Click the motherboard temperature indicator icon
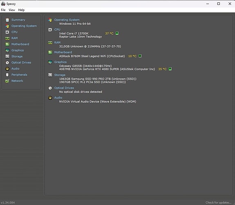This screenshot has width=235, height=205. [x=140, y=56]
